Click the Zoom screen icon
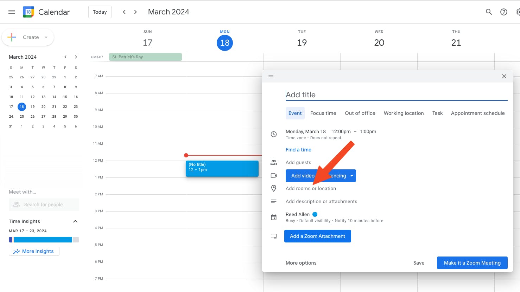The height and width of the screenshot is (292, 520). click(274, 236)
